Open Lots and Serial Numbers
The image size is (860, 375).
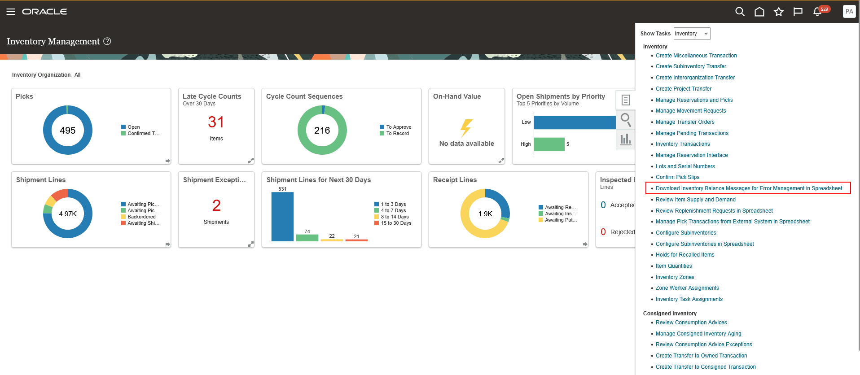coord(685,166)
